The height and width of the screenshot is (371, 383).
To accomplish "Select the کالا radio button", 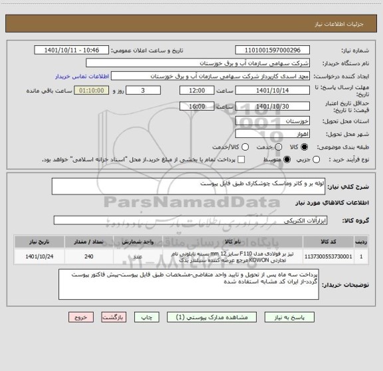I will tap(305, 147).
